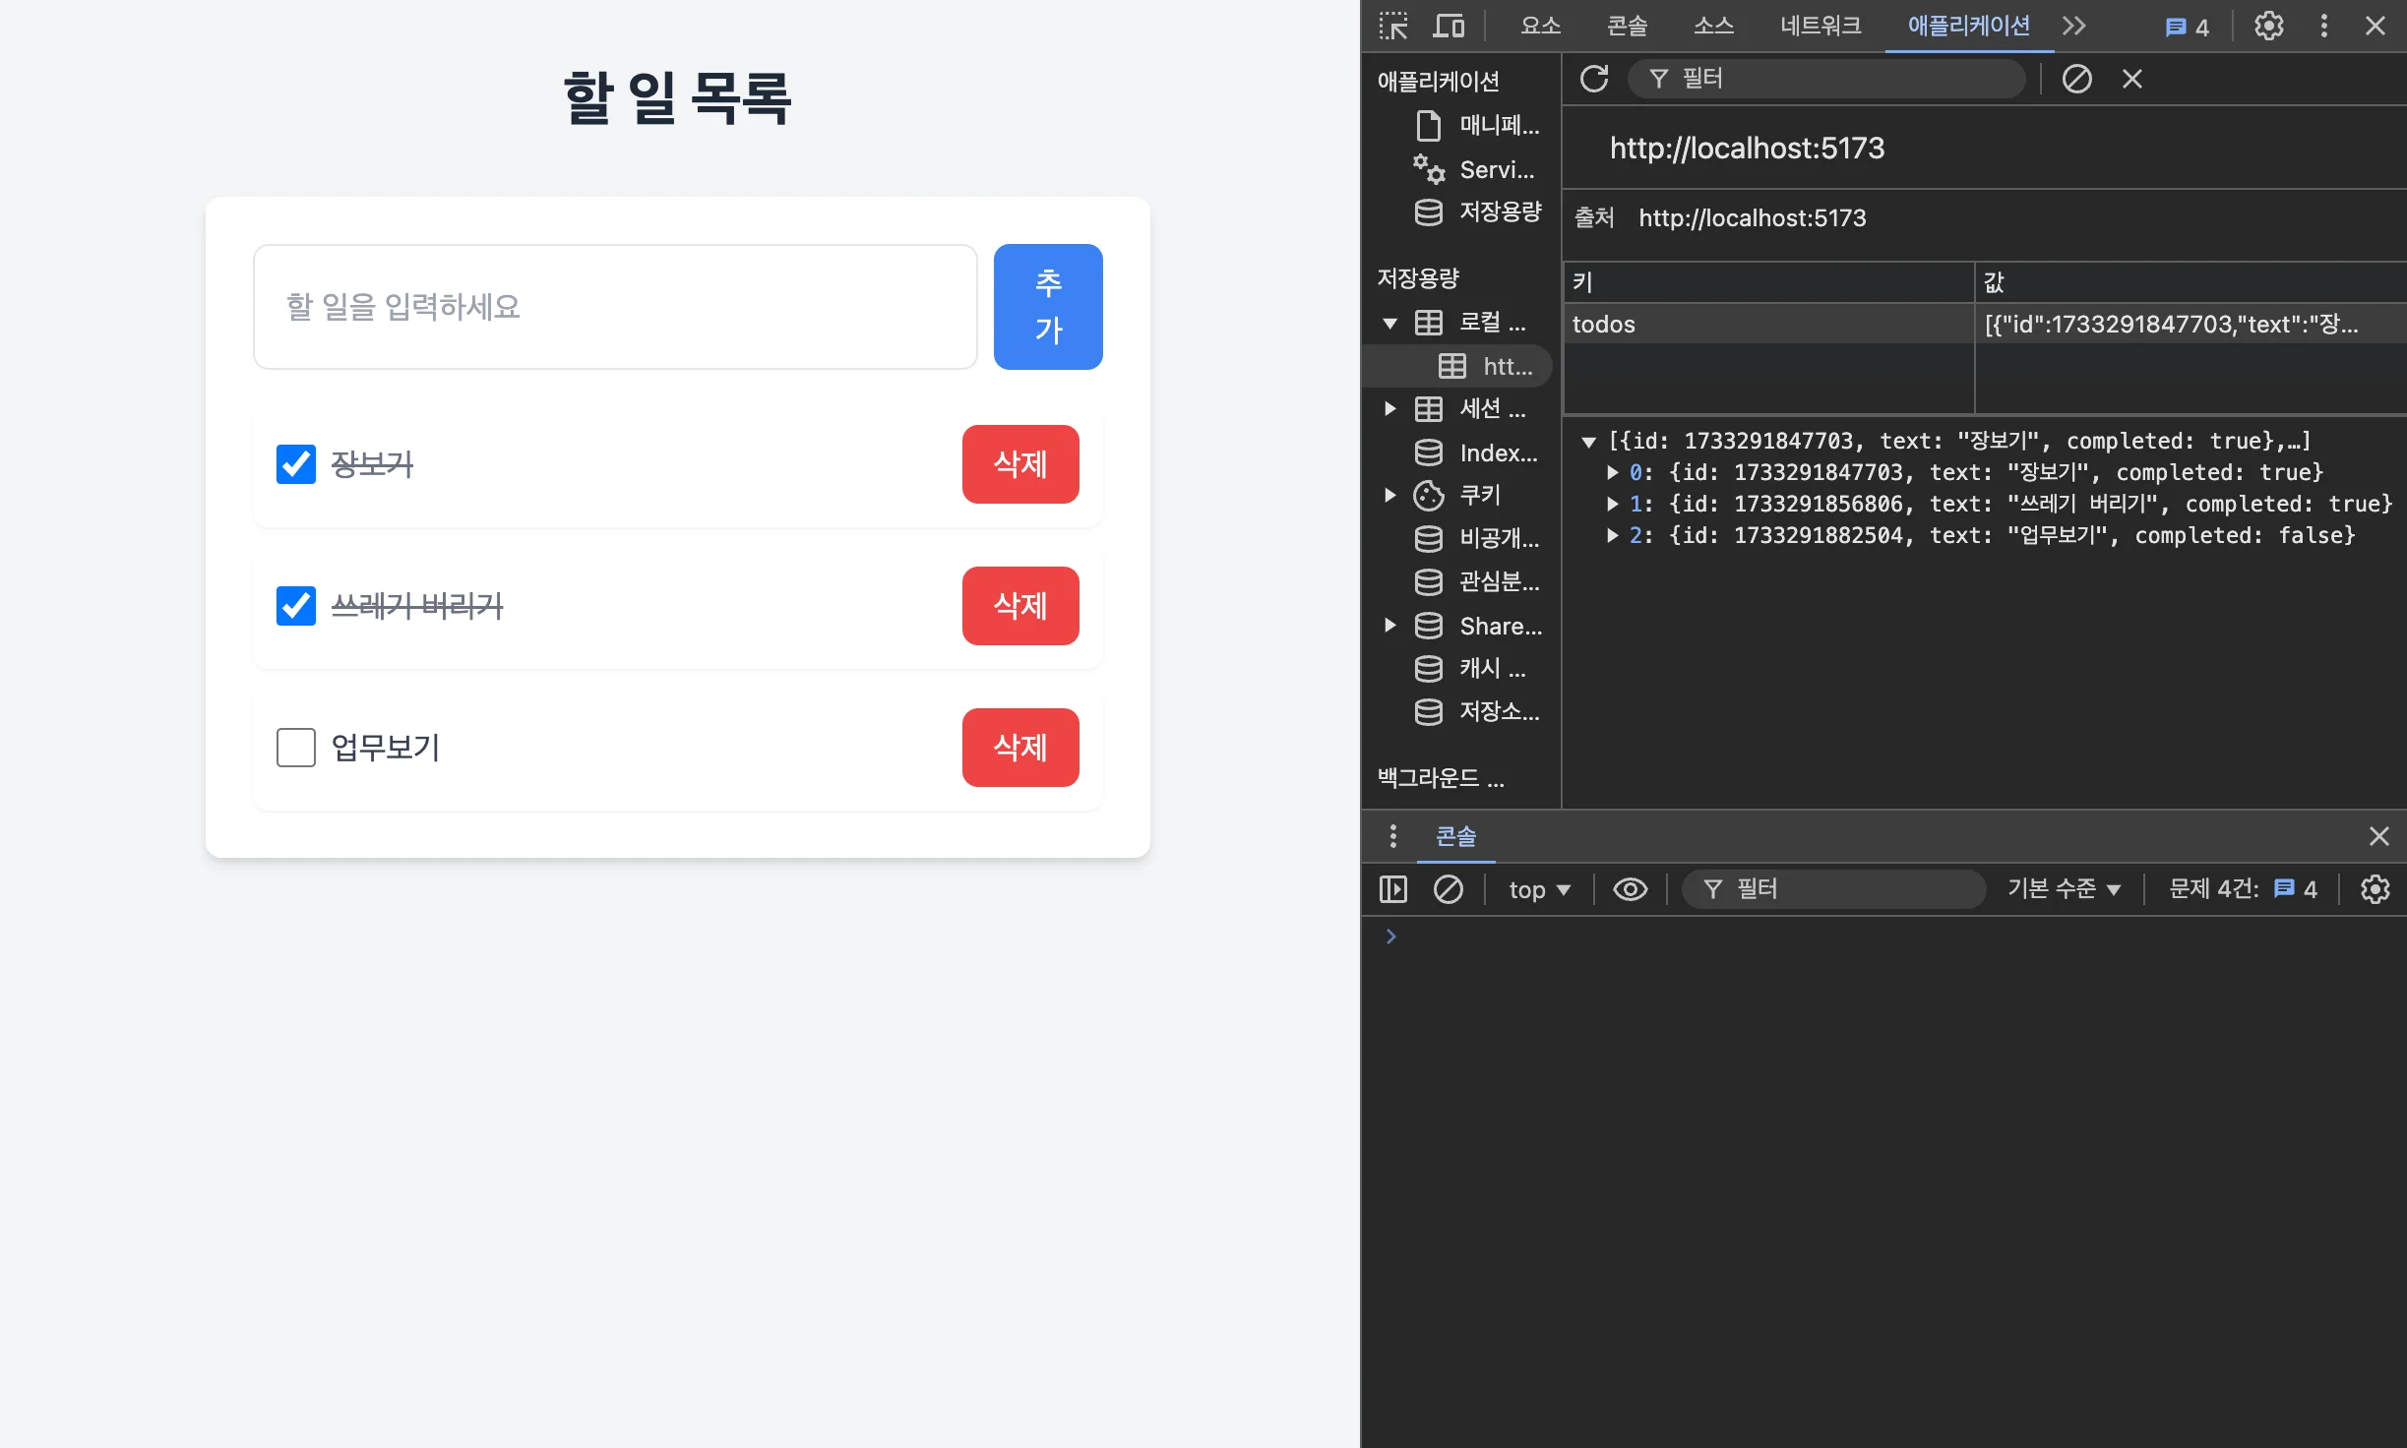The image size is (2407, 1448).
Task: Click the refresh storage icon
Action: (1594, 79)
